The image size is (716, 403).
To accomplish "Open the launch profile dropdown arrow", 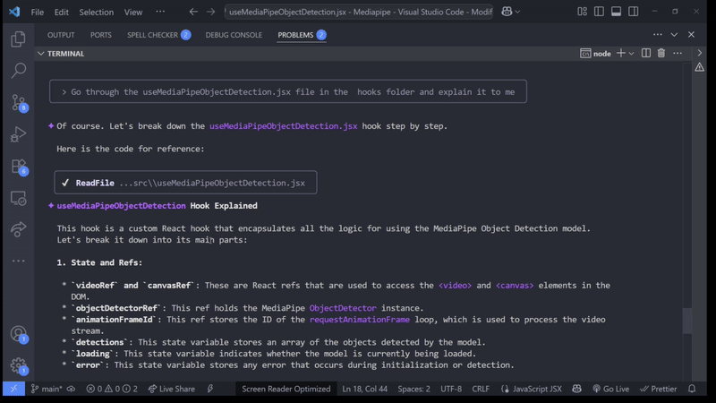I will pyautogui.click(x=631, y=54).
